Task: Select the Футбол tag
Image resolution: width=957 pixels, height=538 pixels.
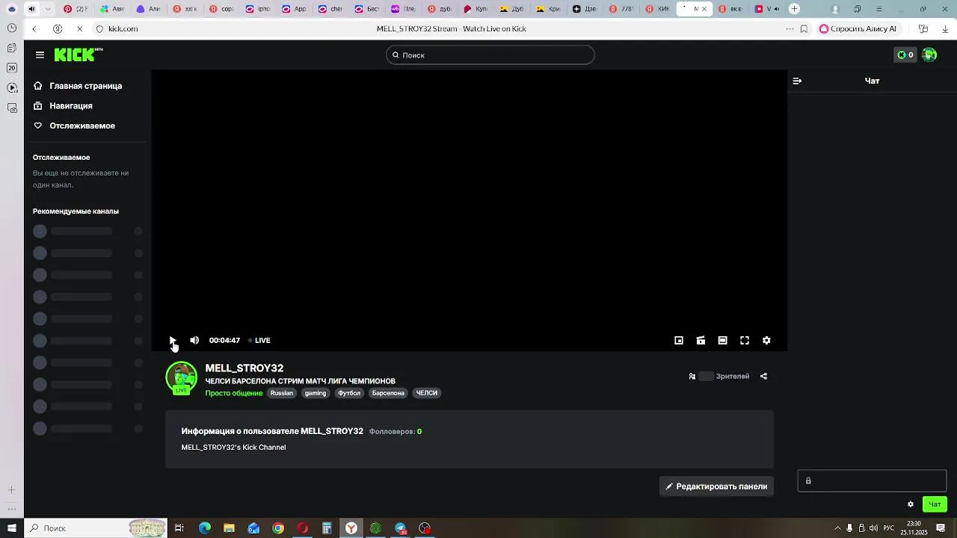Action: 349,393
